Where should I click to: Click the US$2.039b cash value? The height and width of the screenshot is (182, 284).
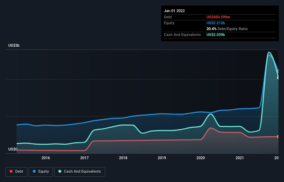click(x=216, y=35)
